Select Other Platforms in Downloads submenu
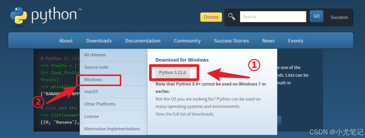The height and width of the screenshot is (138, 365). pos(113,104)
